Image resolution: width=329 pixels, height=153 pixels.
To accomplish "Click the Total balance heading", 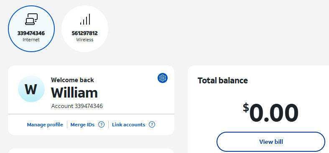I will 223,80.
